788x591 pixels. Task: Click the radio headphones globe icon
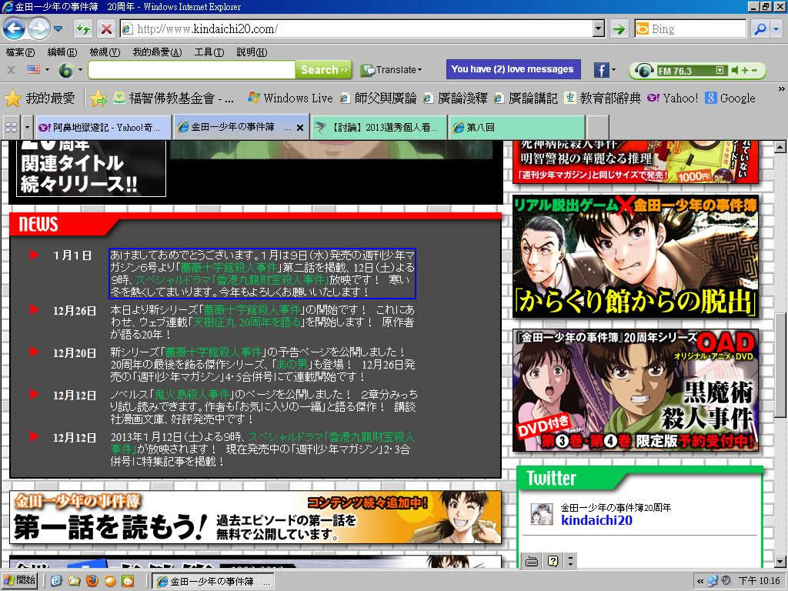644,70
